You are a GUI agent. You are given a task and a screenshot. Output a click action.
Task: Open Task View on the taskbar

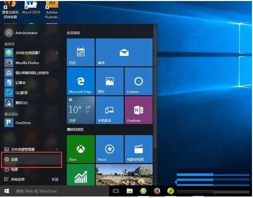[x=116, y=191]
